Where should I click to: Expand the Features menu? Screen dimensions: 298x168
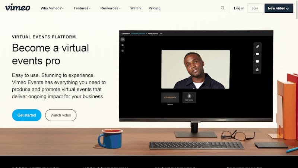82,8
